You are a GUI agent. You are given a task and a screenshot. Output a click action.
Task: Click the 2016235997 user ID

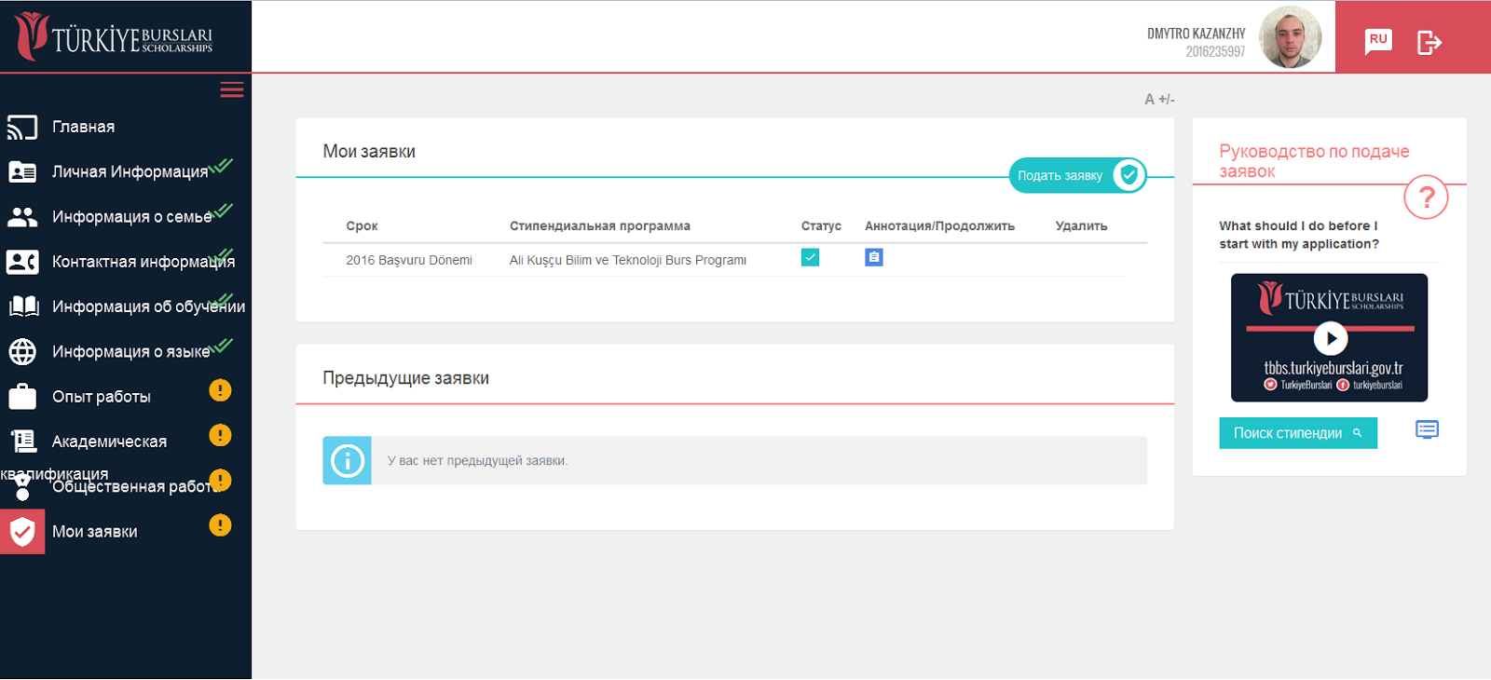click(x=1215, y=52)
